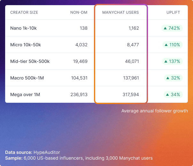Screen dimensions: 193x166
Task: Select the UPLIFT column header
Action: (173, 12)
